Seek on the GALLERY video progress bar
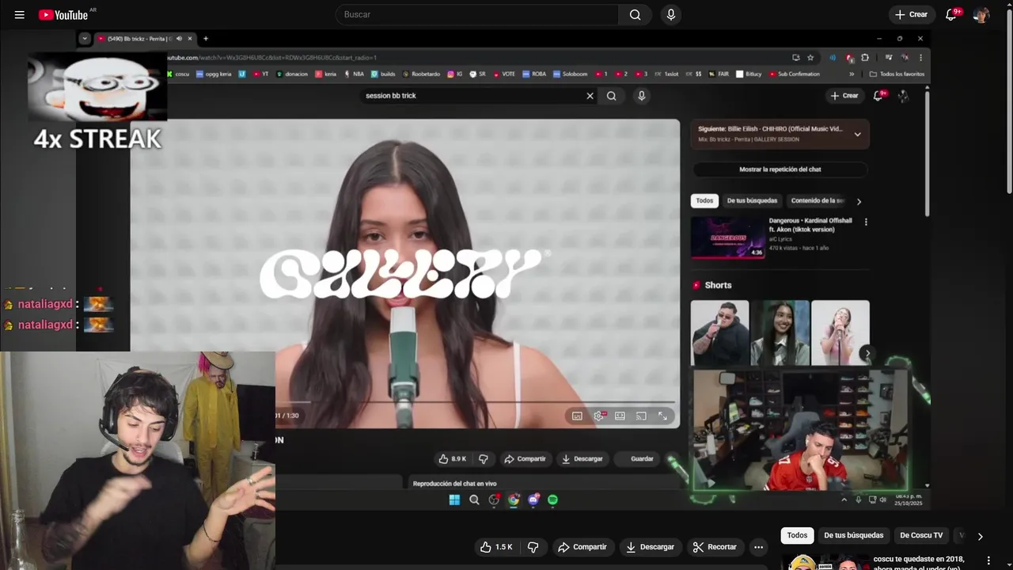Image resolution: width=1013 pixels, height=570 pixels. [475, 402]
